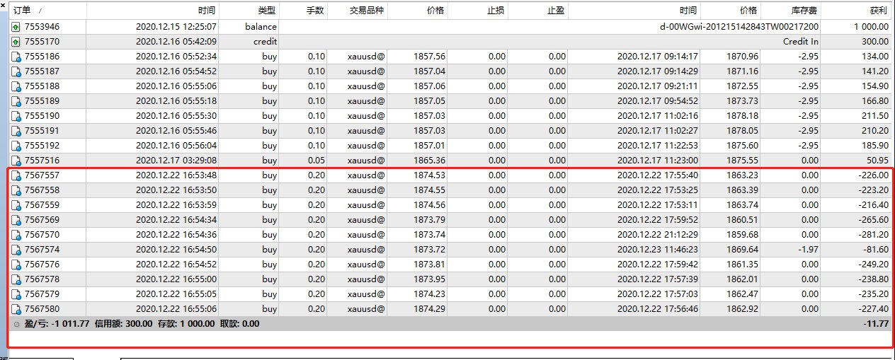Select the trade icon of order 7567574

(x=16, y=250)
